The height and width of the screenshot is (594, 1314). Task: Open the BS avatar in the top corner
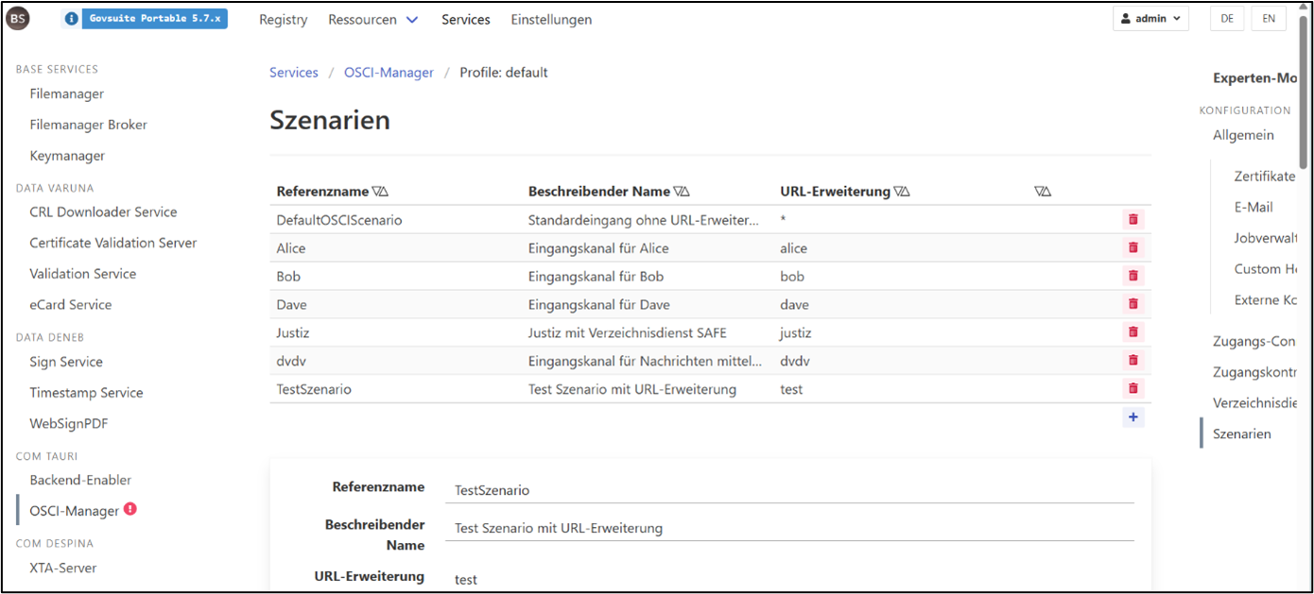[18, 17]
